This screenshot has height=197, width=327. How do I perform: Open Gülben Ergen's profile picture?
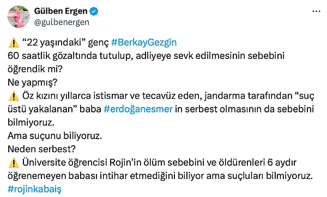[x=19, y=16]
